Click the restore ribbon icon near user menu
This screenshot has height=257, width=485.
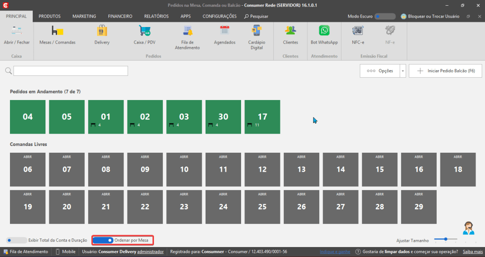(x=468, y=17)
